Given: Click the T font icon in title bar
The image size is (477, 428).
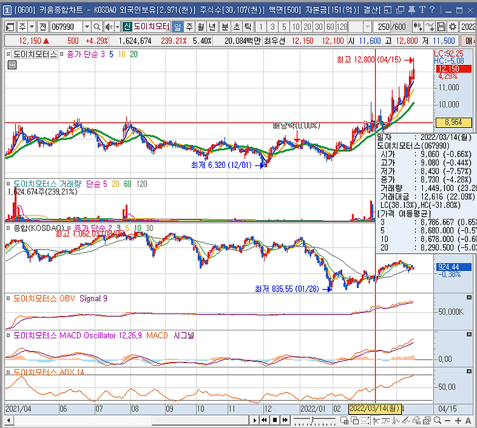Looking at the screenshot, I should click(x=422, y=10).
